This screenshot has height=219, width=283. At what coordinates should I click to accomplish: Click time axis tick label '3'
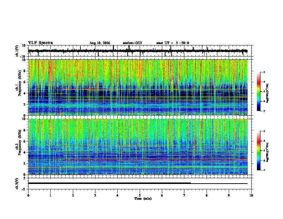tap(95, 195)
